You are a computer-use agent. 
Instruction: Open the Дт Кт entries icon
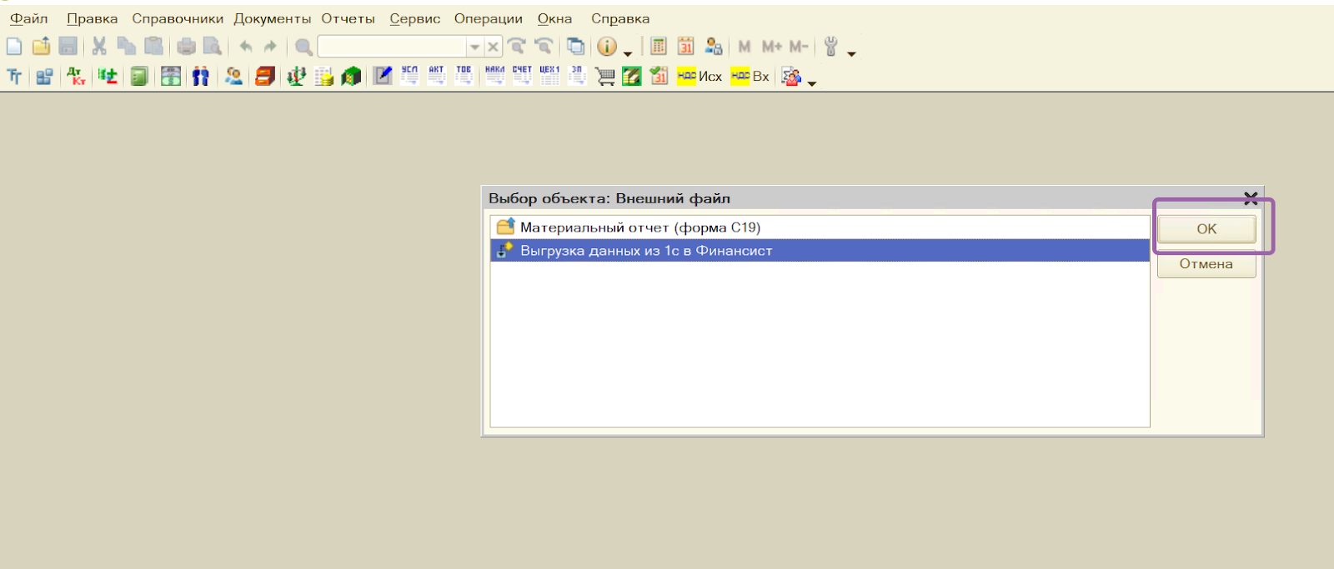tap(76, 77)
